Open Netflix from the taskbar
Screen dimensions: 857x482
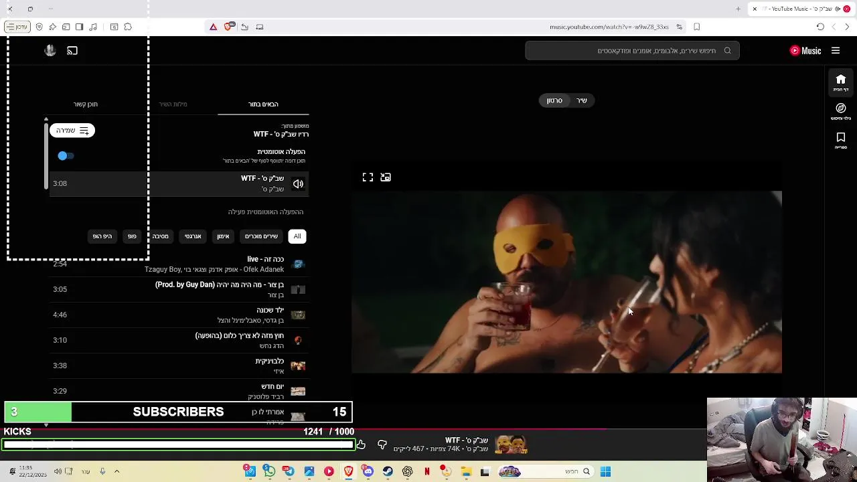(426, 471)
